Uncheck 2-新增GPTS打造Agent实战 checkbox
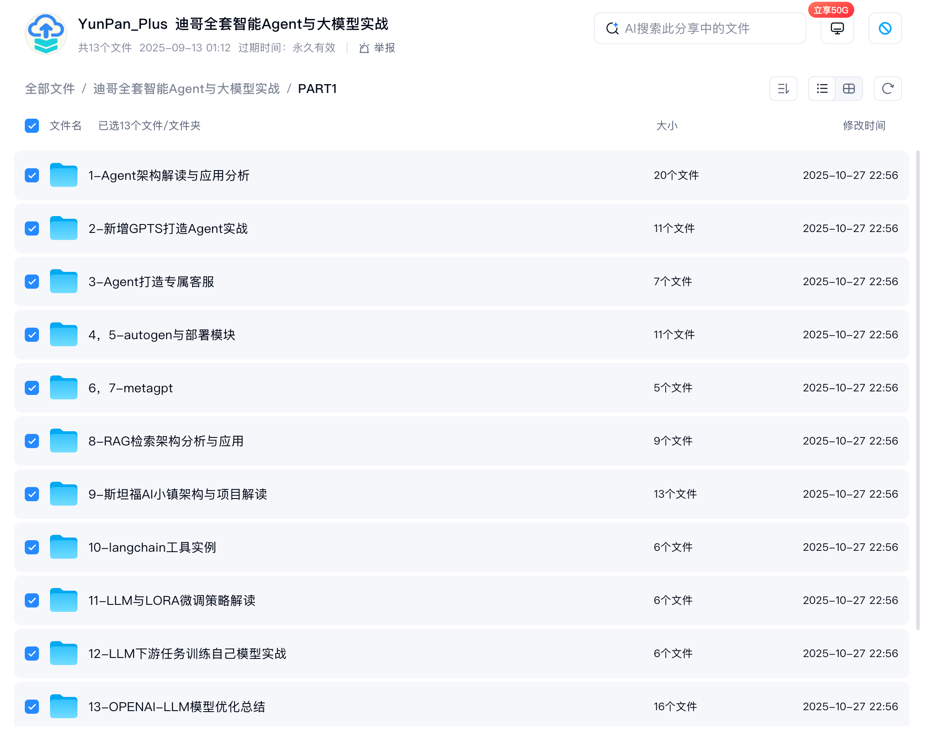Viewport: 933px width, 735px height. 32,228
